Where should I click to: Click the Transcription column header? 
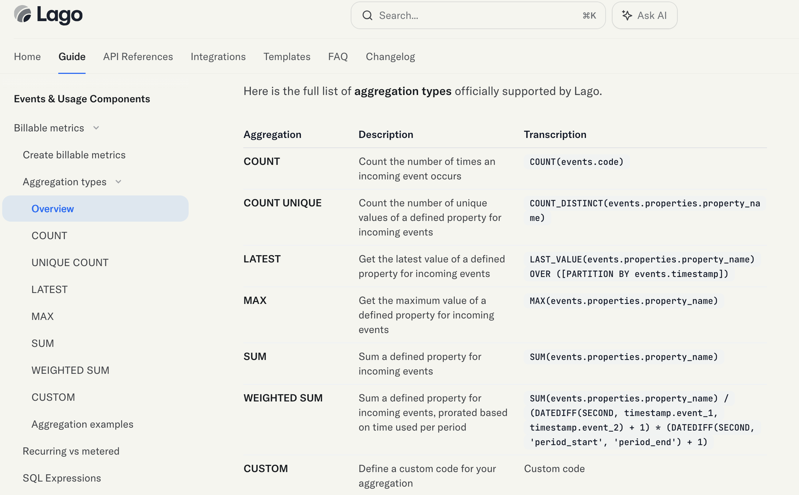click(555, 134)
